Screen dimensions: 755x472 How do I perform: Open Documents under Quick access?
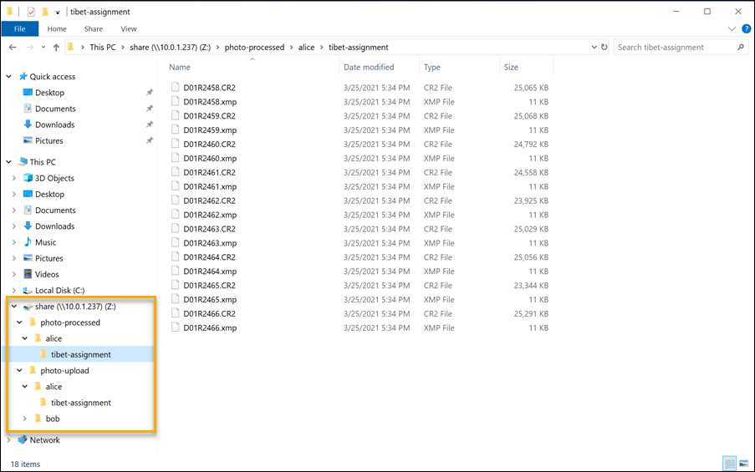[x=55, y=109]
